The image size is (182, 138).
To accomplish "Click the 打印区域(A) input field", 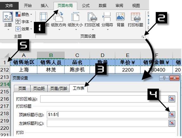I will 104,99.
